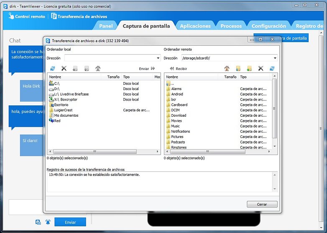Select the Android remote folder
The image size is (327, 233).
218,94
